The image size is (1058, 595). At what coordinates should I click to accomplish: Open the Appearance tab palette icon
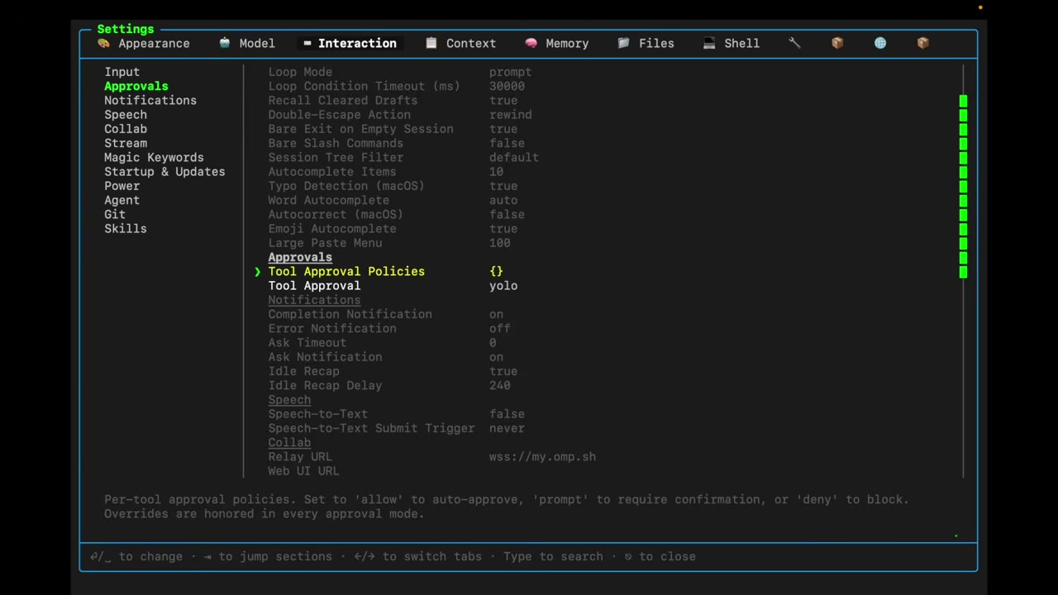pos(103,43)
